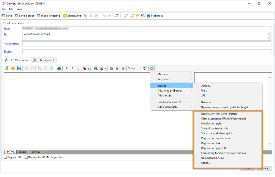Click the paperclip attachment icon
The width and height of the screenshot is (275, 177).
point(126,16)
